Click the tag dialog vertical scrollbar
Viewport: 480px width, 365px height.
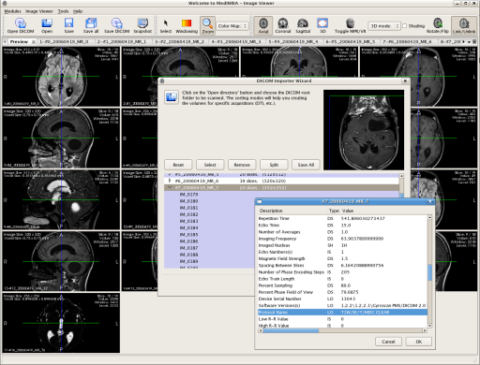pos(429,271)
